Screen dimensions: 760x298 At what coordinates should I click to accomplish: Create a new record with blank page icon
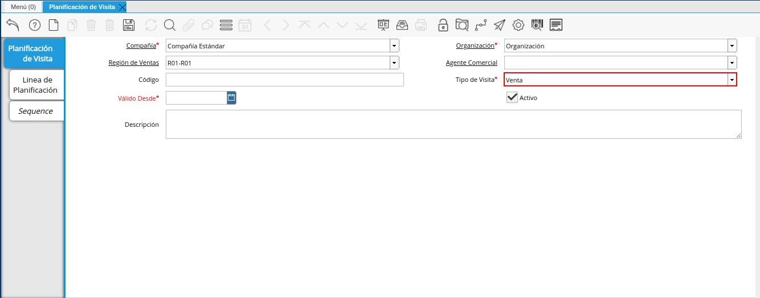click(53, 25)
